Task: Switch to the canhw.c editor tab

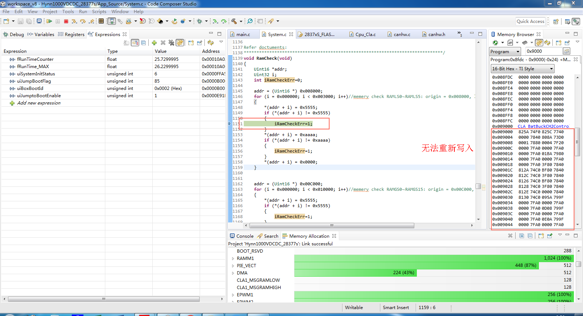Action: click(x=402, y=35)
